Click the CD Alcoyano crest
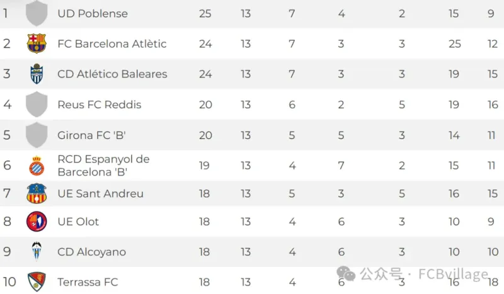The width and height of the screenshot is (504, 294). click(x=37, y=252)
